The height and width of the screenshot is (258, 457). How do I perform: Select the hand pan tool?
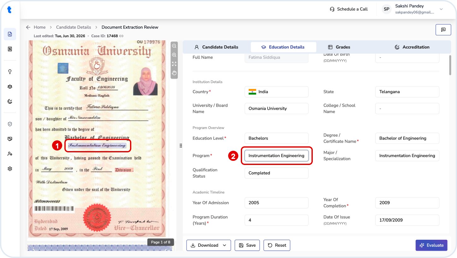174,73
